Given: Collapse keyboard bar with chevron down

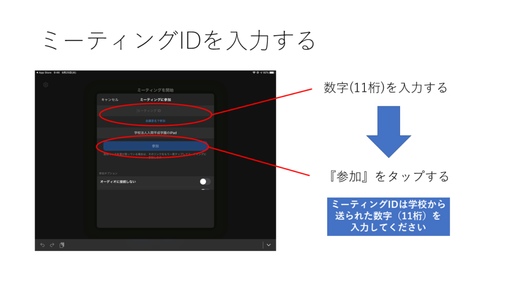Looking at the screenshot, I should tap(269, 245).
